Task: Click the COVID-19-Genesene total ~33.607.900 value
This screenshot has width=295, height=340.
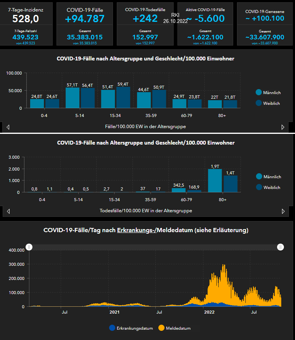Action: pos(265,37)
